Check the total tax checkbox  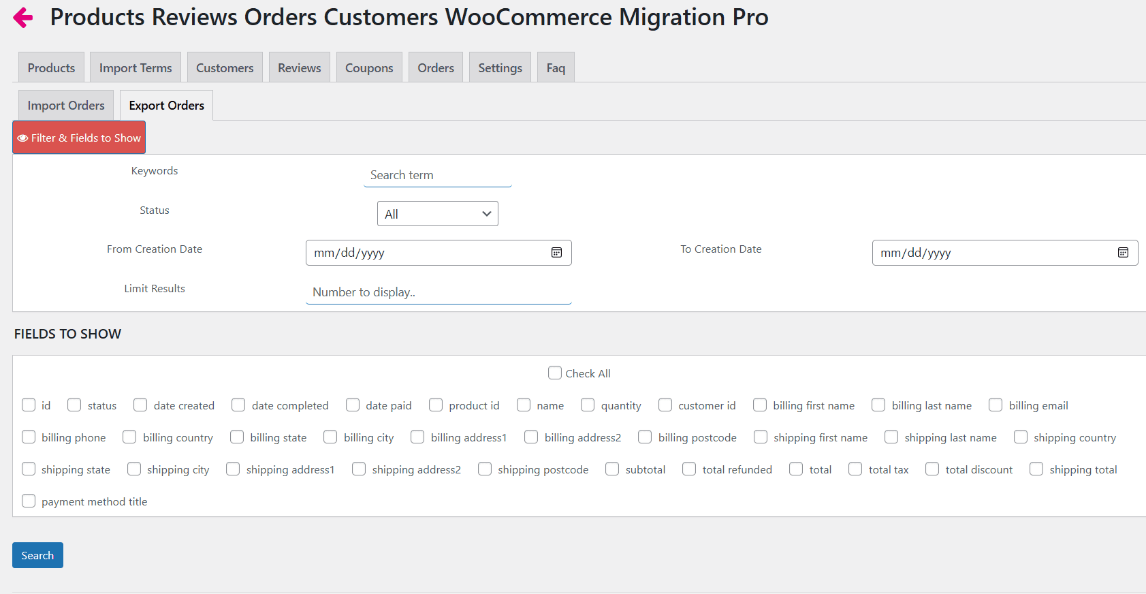[x=855, y=469]
